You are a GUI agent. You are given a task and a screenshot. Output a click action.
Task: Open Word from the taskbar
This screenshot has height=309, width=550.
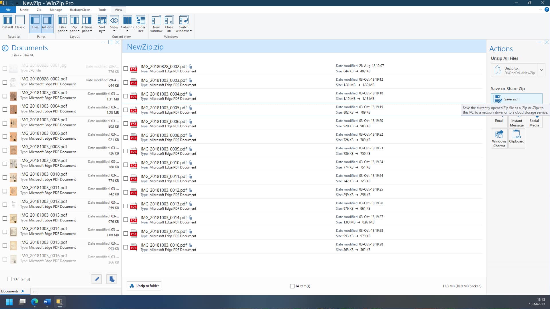tap(47, 302)
